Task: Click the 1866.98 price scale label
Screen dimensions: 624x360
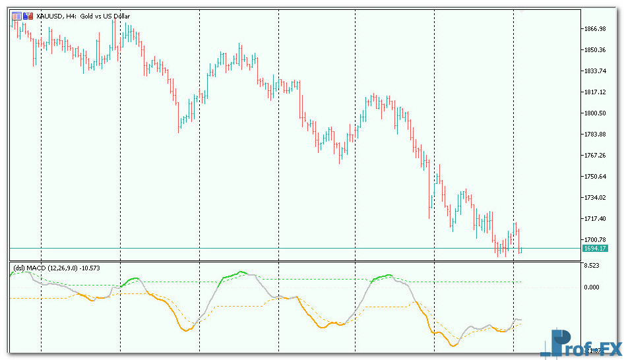Action: click(x=594, y=28)
